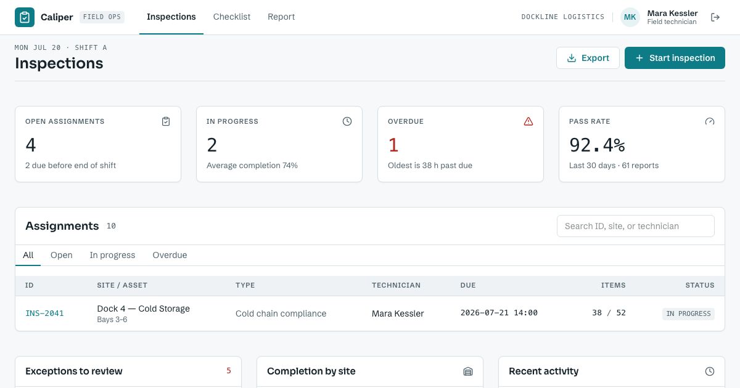Viewport: 740px width, 388px height.
Task: Click the Assignments total count 10
Action: pos(111,226)
